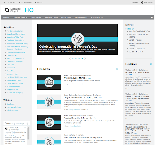Viewport: 155px width, 145px height.
Task: Open the Practice Groups menu
Action: coord(20,17)
